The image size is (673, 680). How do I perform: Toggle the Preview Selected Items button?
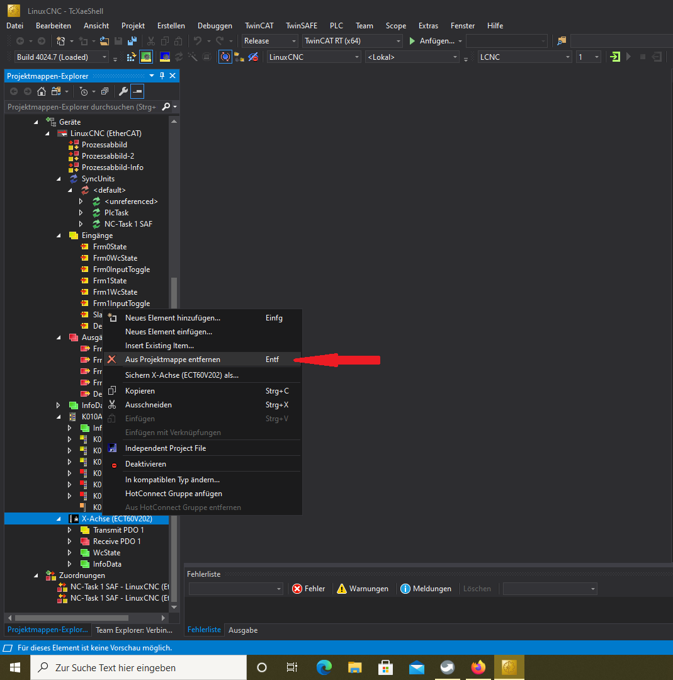coord(137,91)
